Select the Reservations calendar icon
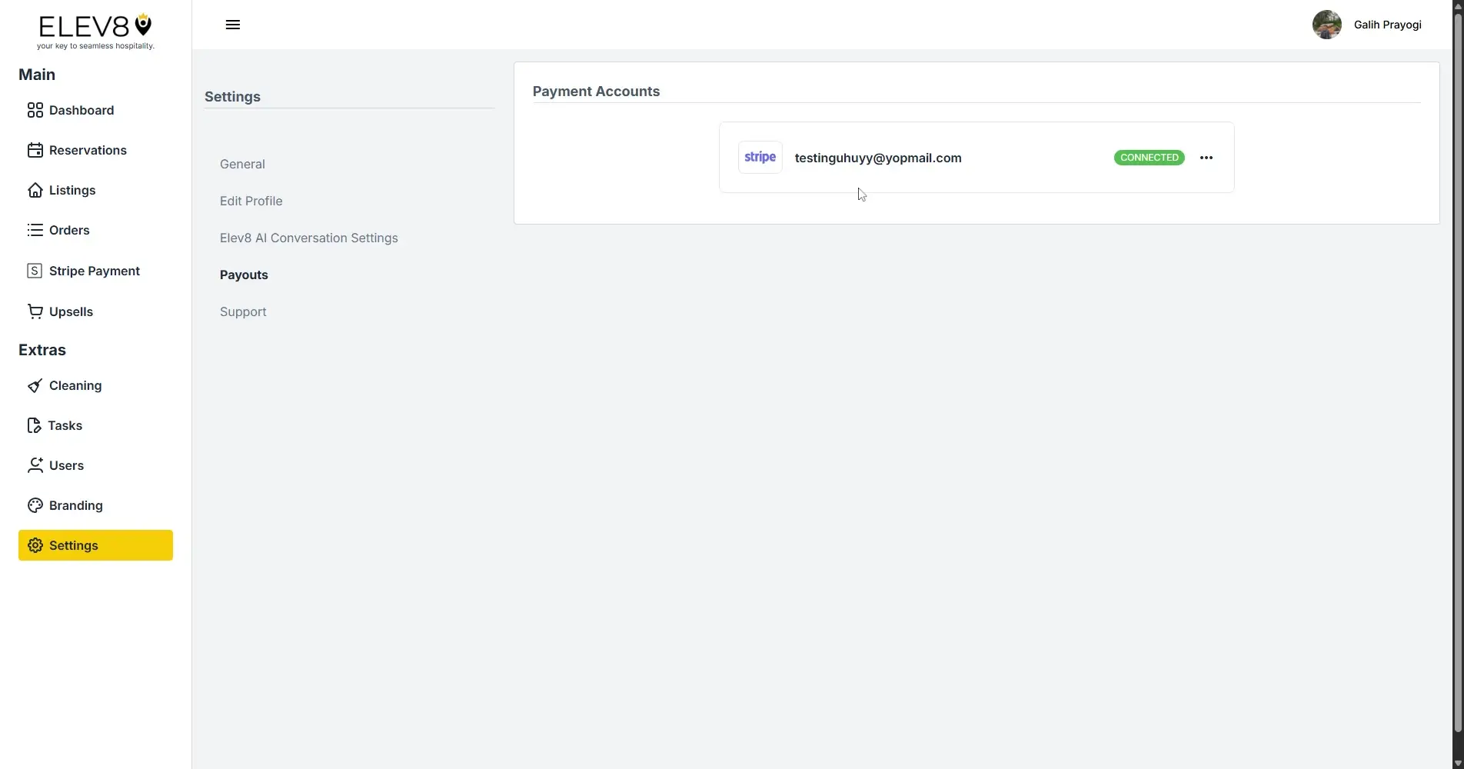The width and height of the screenshot is (1464, 769). [35, 150]
